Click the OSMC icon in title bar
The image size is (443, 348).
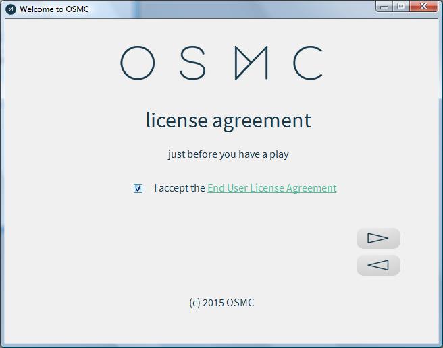tap(11, 9)
